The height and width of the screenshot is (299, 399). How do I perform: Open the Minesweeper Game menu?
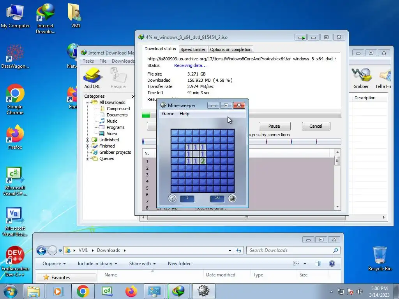168,114
